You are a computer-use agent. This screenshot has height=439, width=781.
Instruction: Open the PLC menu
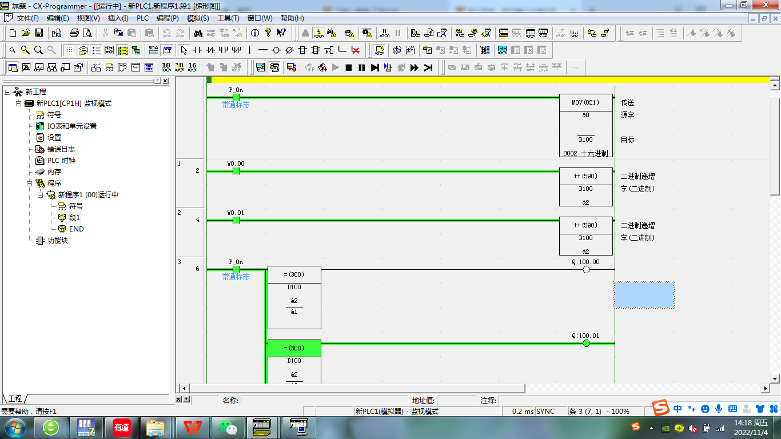point(142,18)
